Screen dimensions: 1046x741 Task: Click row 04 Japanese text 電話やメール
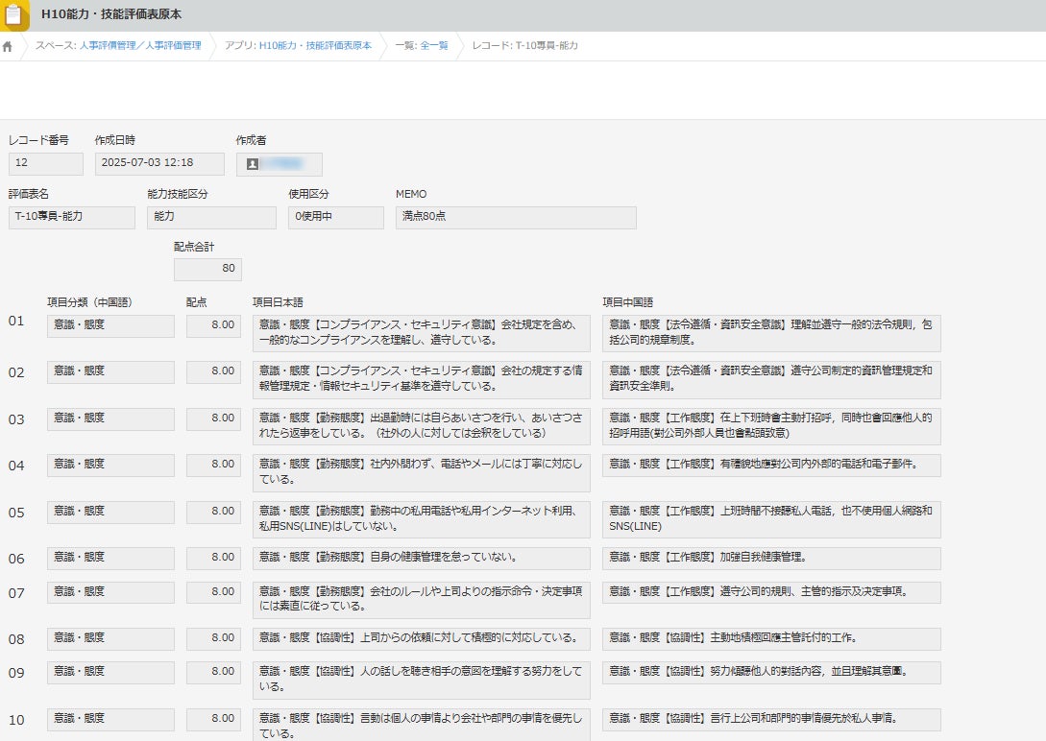coord(421,472)
